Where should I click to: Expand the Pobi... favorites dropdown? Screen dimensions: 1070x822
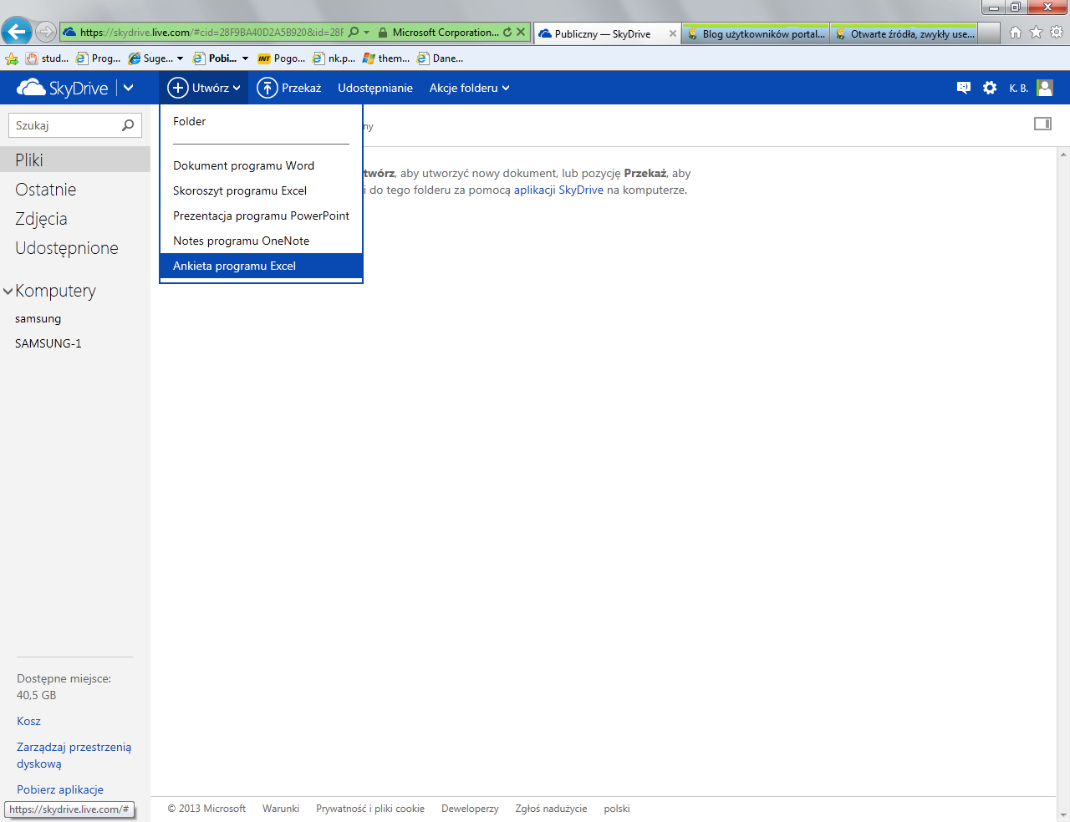[245, 58]
